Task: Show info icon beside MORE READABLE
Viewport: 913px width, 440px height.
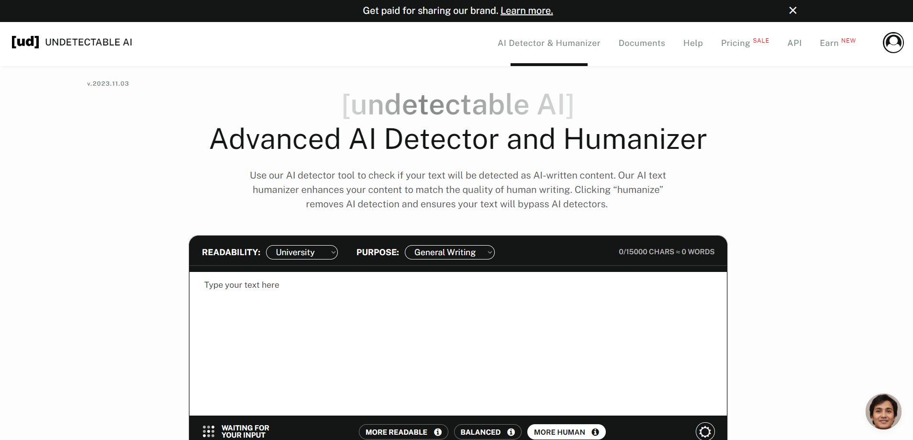Action: [x=438, y=432]
